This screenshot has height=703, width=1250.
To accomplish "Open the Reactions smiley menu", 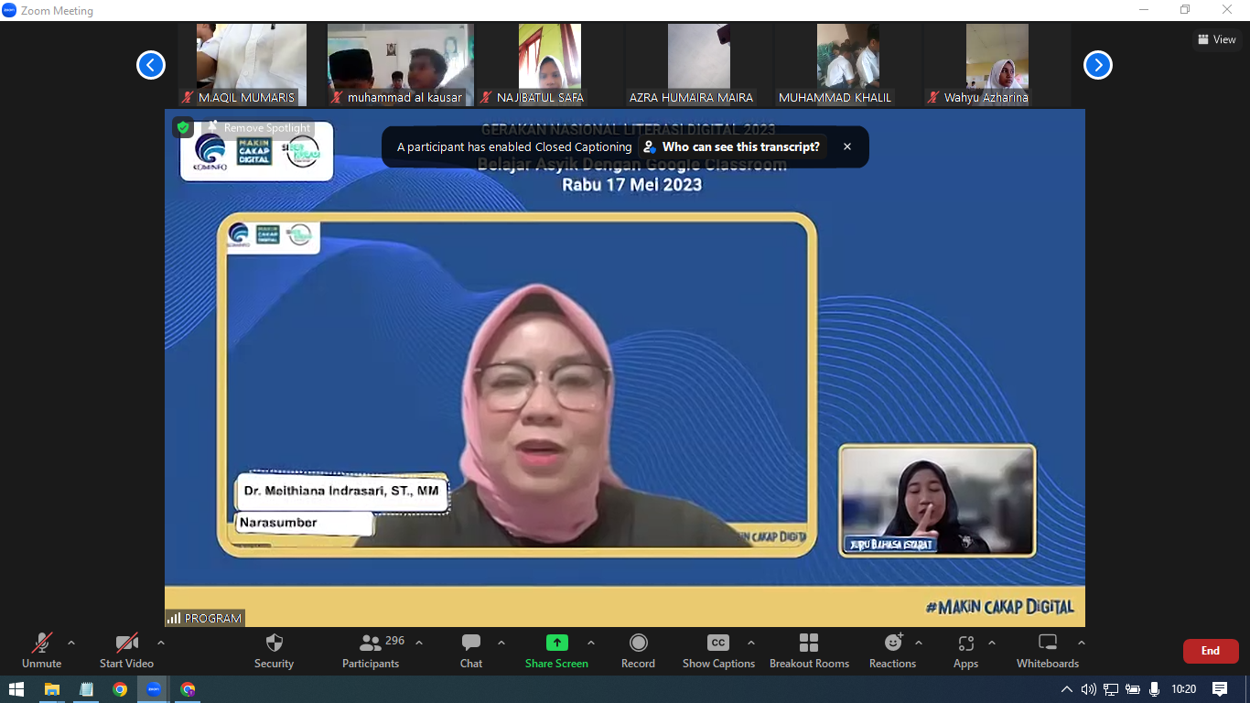I will click(x=892, y=650).
